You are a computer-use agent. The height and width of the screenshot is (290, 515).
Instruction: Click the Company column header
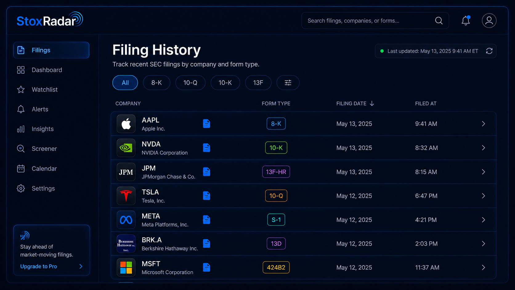(x=128, y=104)
